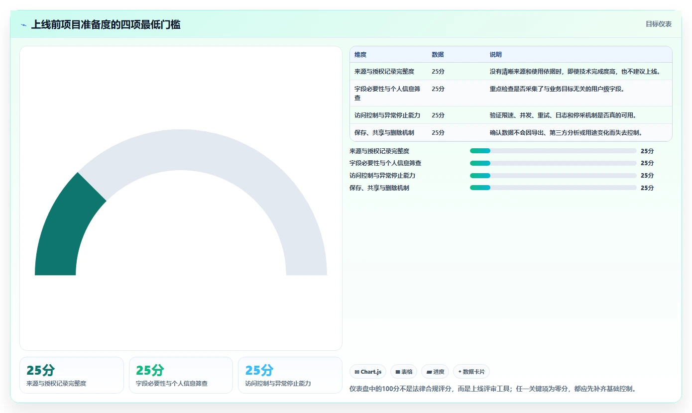This screenshot has width=692, height=413.
Task: Click the progress bar for 访问控制与异常停止能力
Action: coord(553,176)
